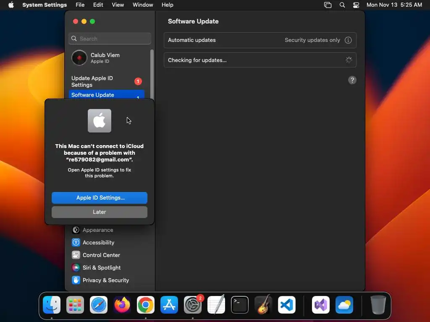Open the Help menu
This screenshot has width=430, height=322.
(167, 5)
